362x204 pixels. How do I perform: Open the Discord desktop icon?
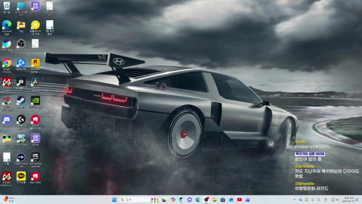coord(6,119)
